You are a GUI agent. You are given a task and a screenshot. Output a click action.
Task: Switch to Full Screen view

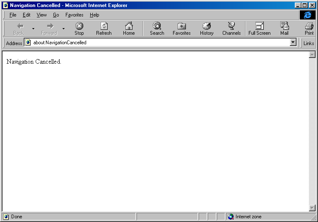pyautogui.click(x=260, y=29)
